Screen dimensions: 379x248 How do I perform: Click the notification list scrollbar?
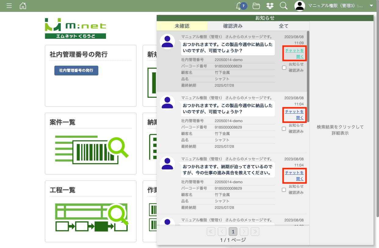coord(308,76)
